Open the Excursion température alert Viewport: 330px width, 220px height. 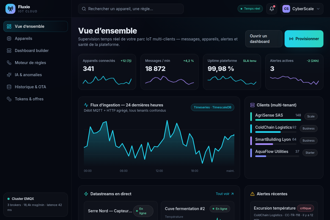pyautogui.click(x=284, y=211)
